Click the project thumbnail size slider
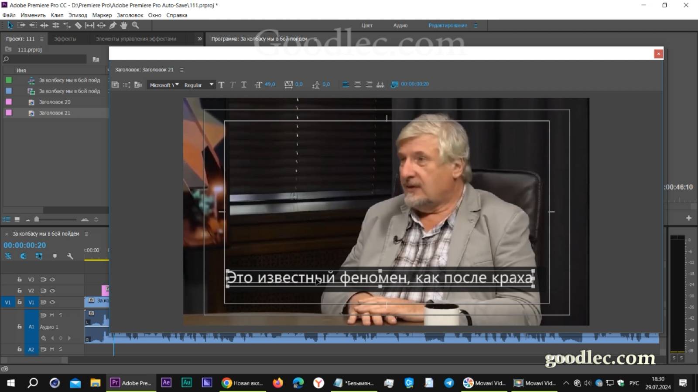Screen dimensions: 698x392 pyautogui.click(x=37, y=220)
